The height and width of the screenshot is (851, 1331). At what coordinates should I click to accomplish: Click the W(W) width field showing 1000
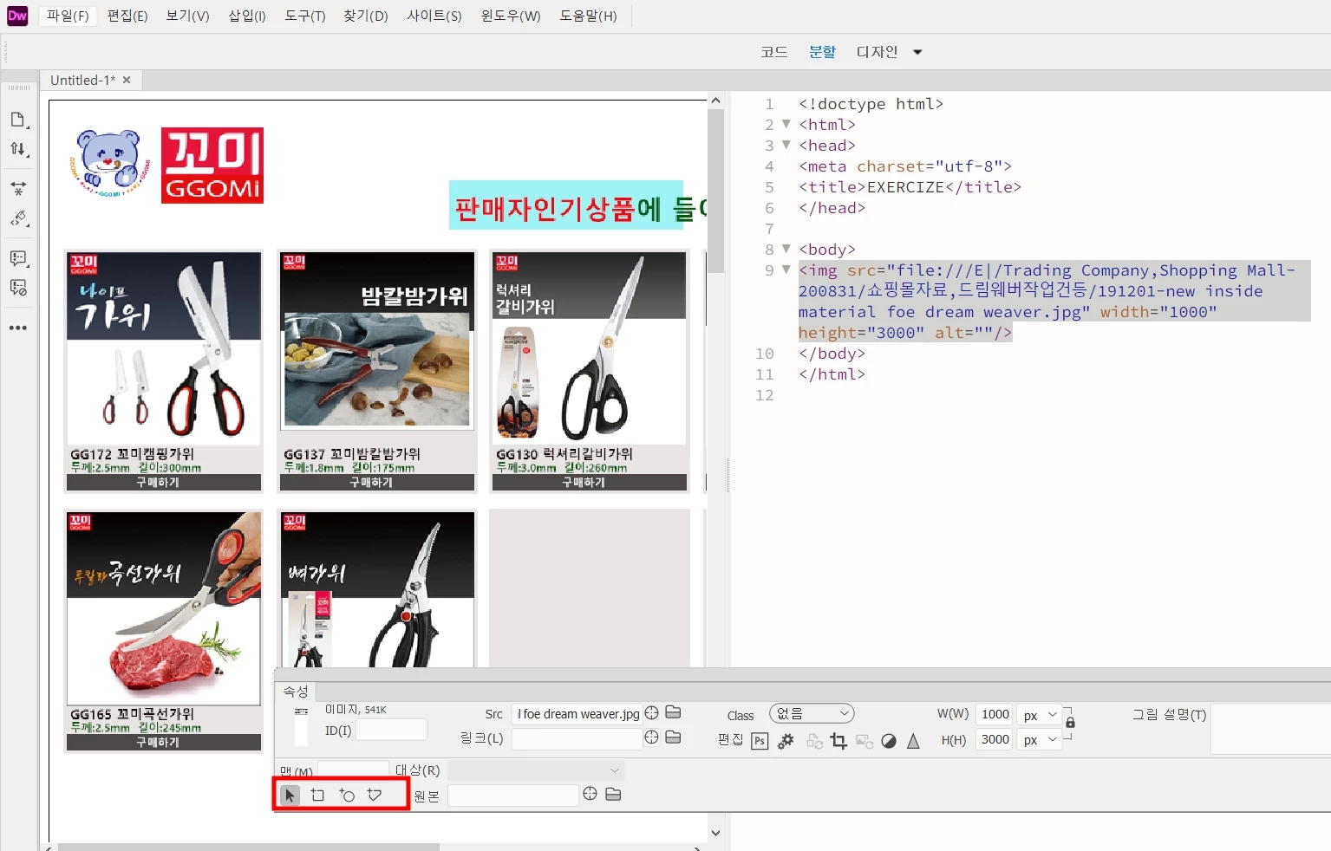tap(995, 715)
